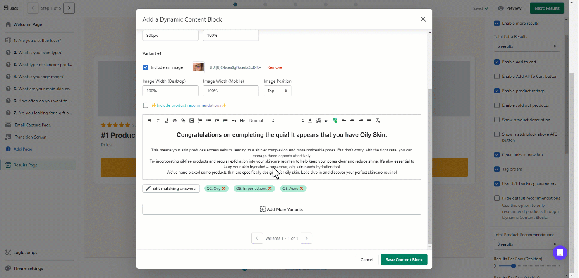Create a numbered list
This screenshot has width=579, height=278.
[200, 121]
